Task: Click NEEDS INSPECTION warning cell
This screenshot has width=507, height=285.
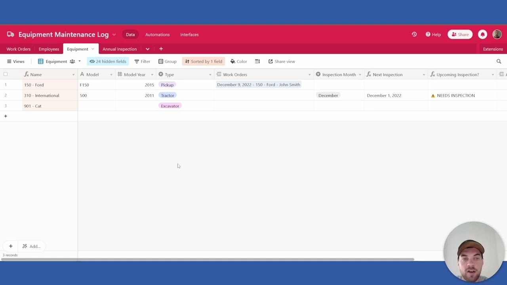Action: (462, 95)
